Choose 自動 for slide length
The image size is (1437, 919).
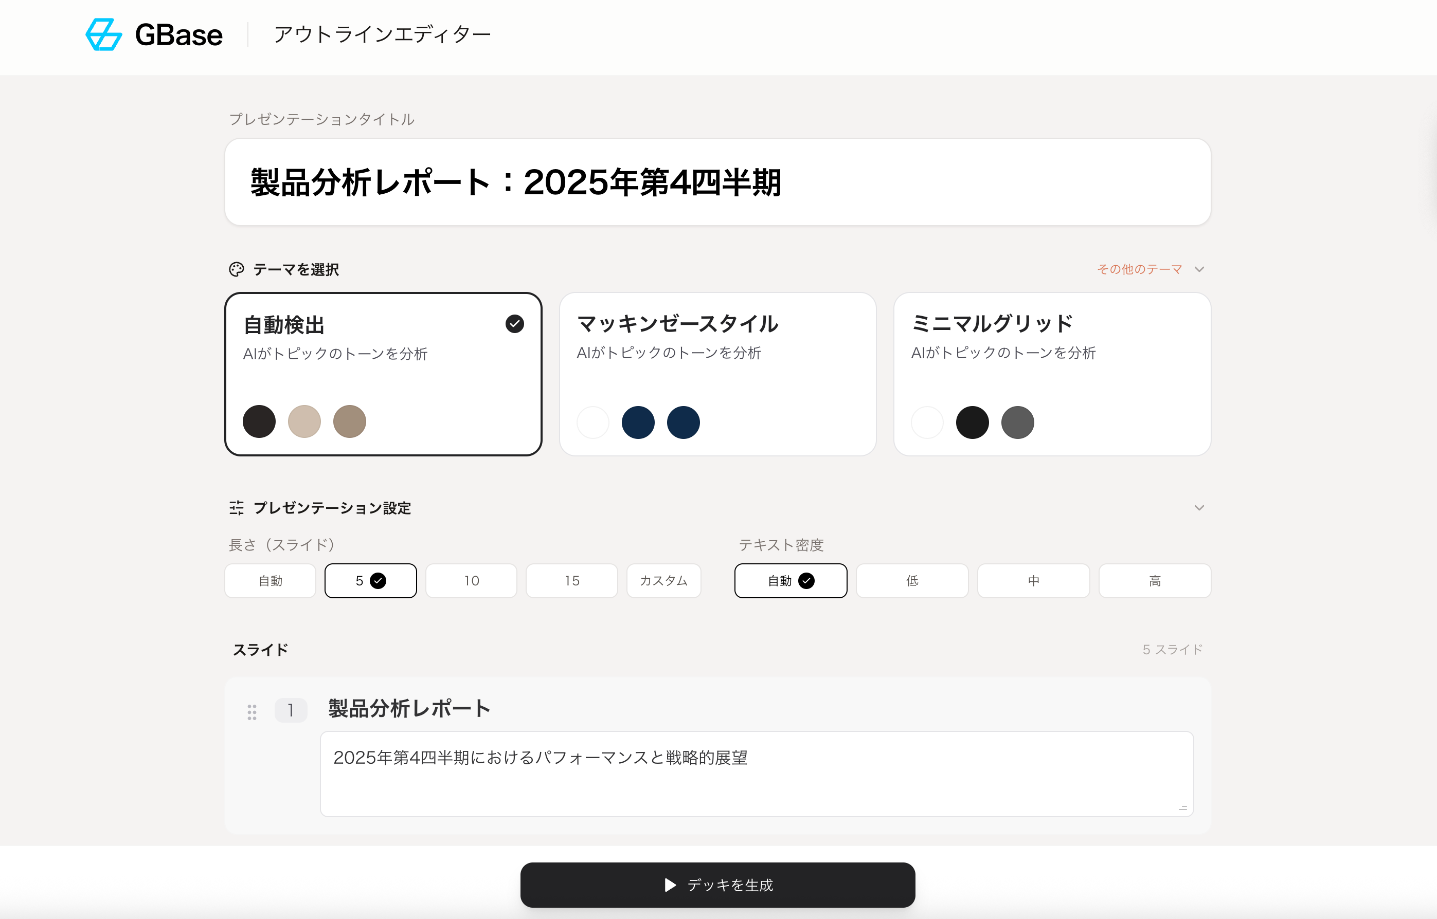271,581
